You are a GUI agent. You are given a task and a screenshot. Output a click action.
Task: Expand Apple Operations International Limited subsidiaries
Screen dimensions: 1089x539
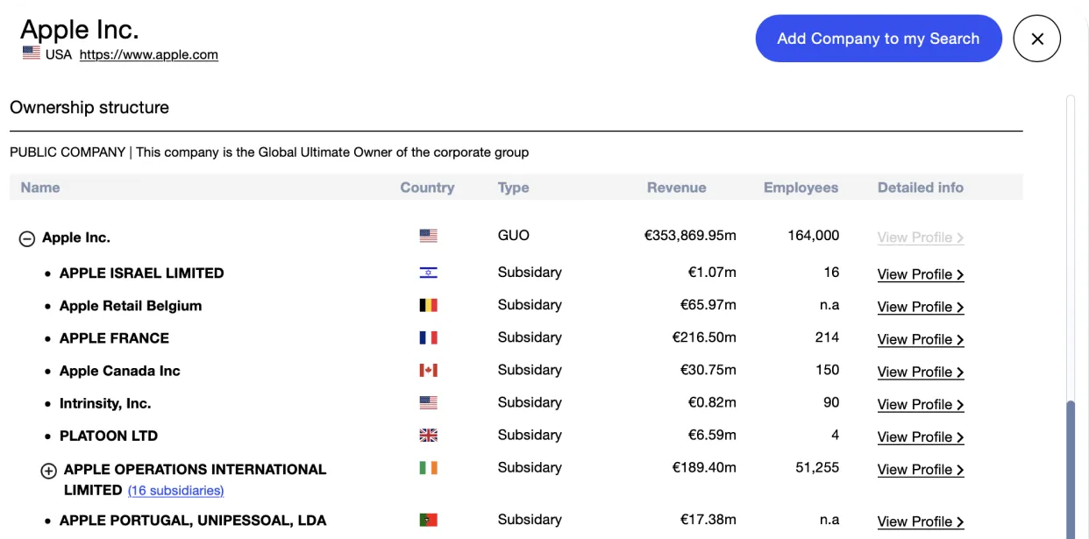49,471
